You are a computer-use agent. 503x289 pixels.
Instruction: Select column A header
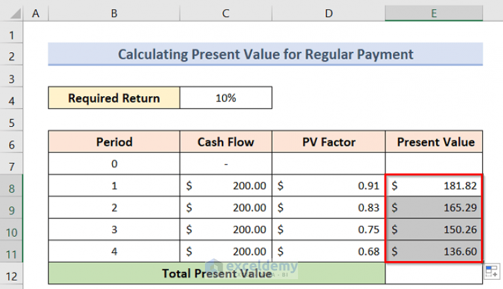click(x=35, y=14)
